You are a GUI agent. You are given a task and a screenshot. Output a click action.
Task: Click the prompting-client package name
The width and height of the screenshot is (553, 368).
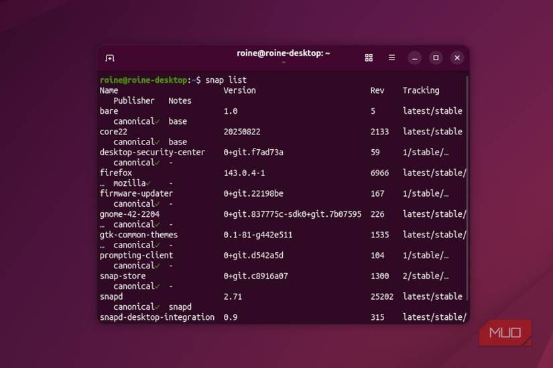[136, 256]
